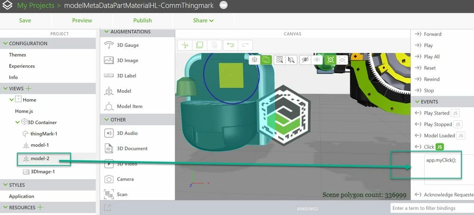Cut selection with the scissors icon
474x215 pixels.
185,45
